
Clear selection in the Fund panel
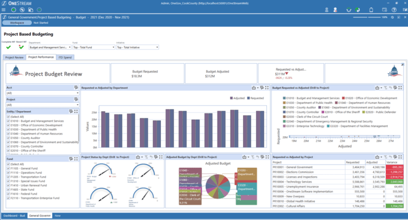(71, 159)
